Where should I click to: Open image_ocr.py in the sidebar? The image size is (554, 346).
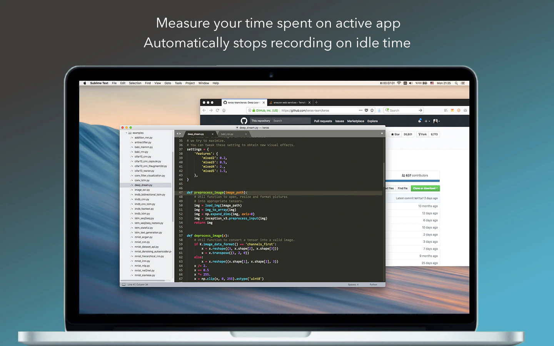tap(142, 190)
